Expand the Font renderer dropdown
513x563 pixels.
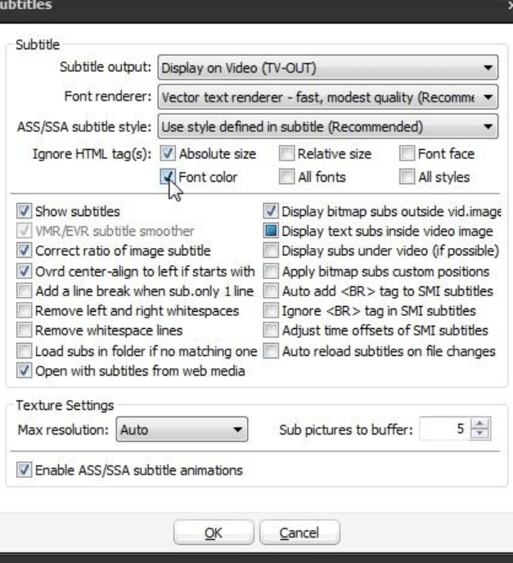pyautogui.click(x=328, y=97)
